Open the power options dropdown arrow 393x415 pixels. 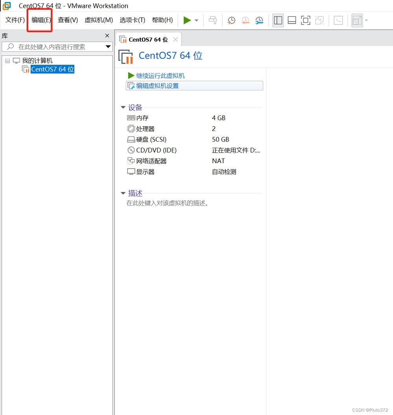coord(196,20)
